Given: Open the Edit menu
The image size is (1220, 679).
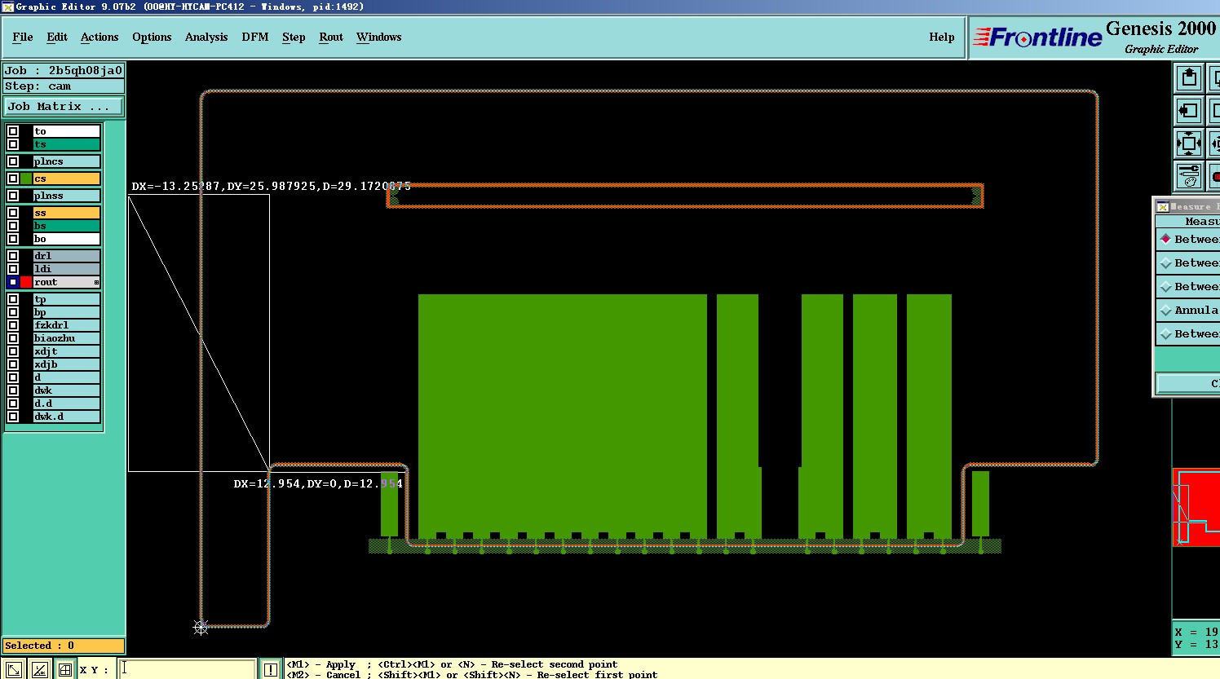Looking at the screenshot, I should (57, 37).
